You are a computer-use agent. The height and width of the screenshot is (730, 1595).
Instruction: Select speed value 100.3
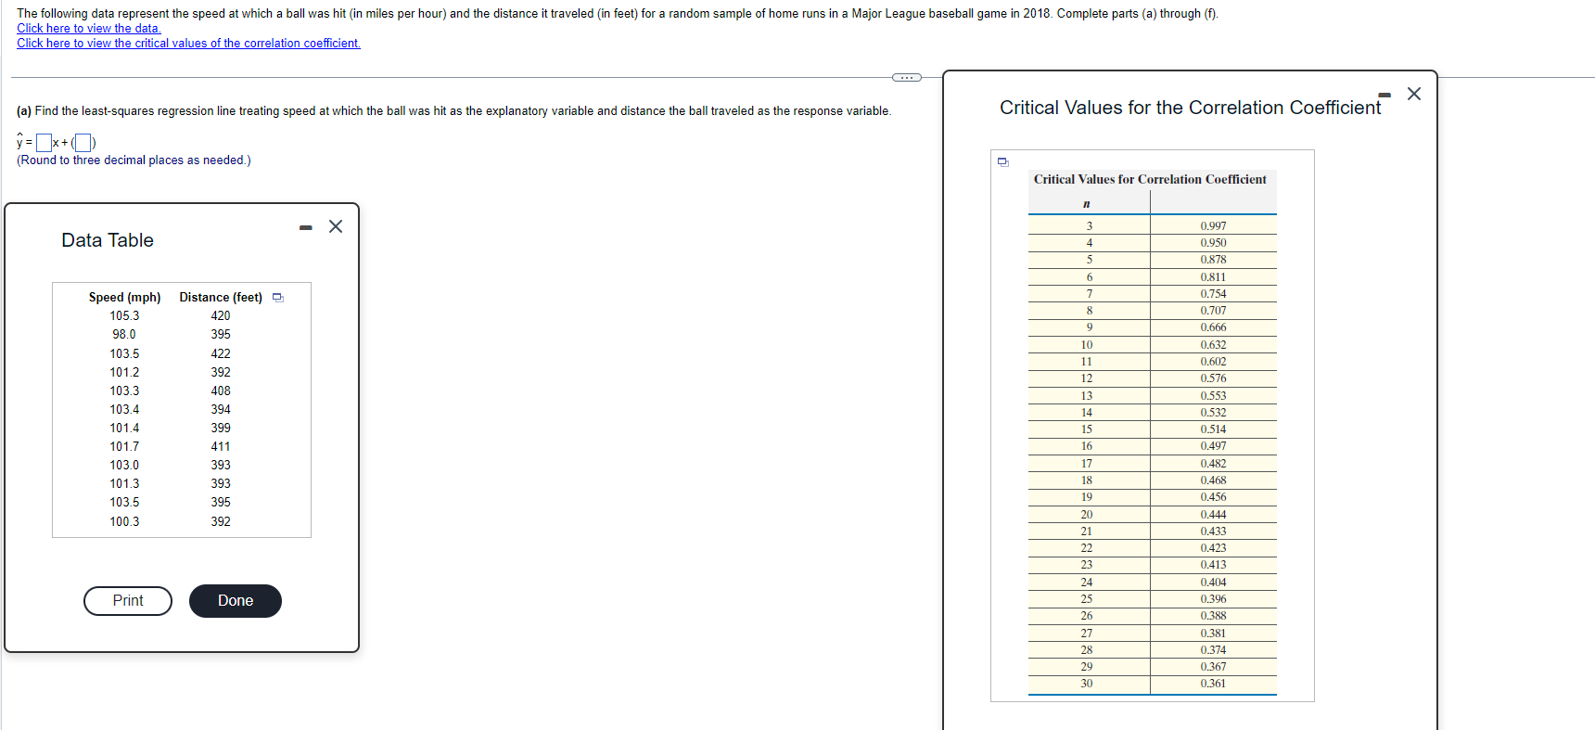[x=124, y=522]
